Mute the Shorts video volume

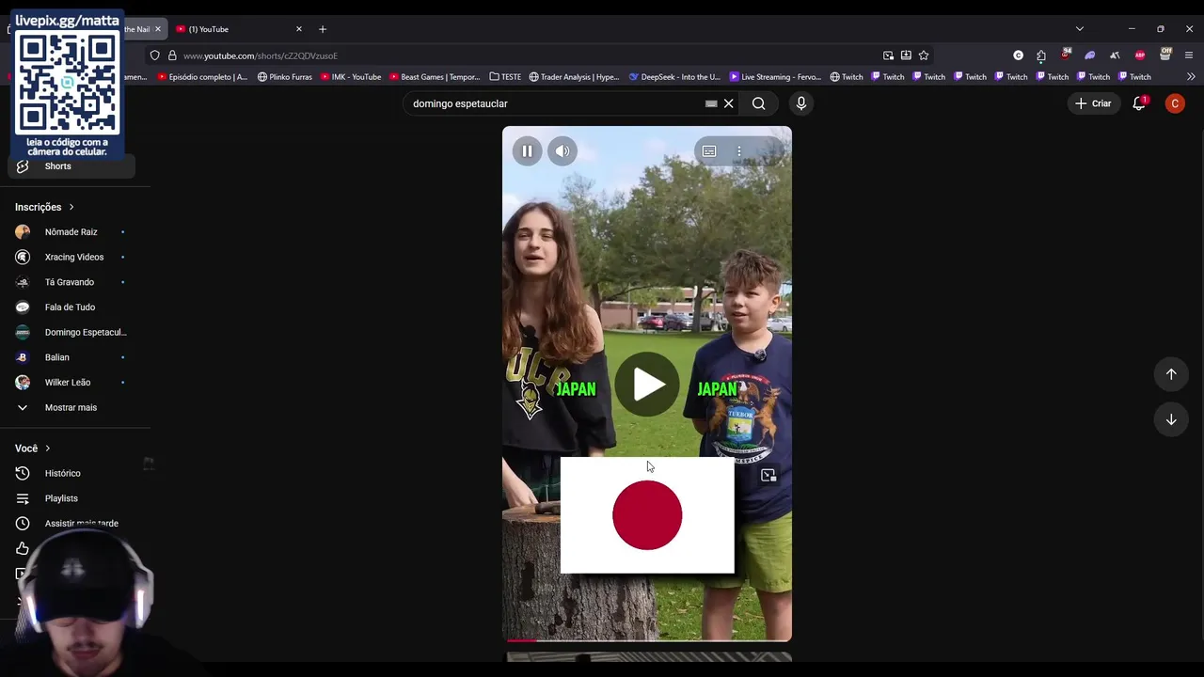[562, 151]
